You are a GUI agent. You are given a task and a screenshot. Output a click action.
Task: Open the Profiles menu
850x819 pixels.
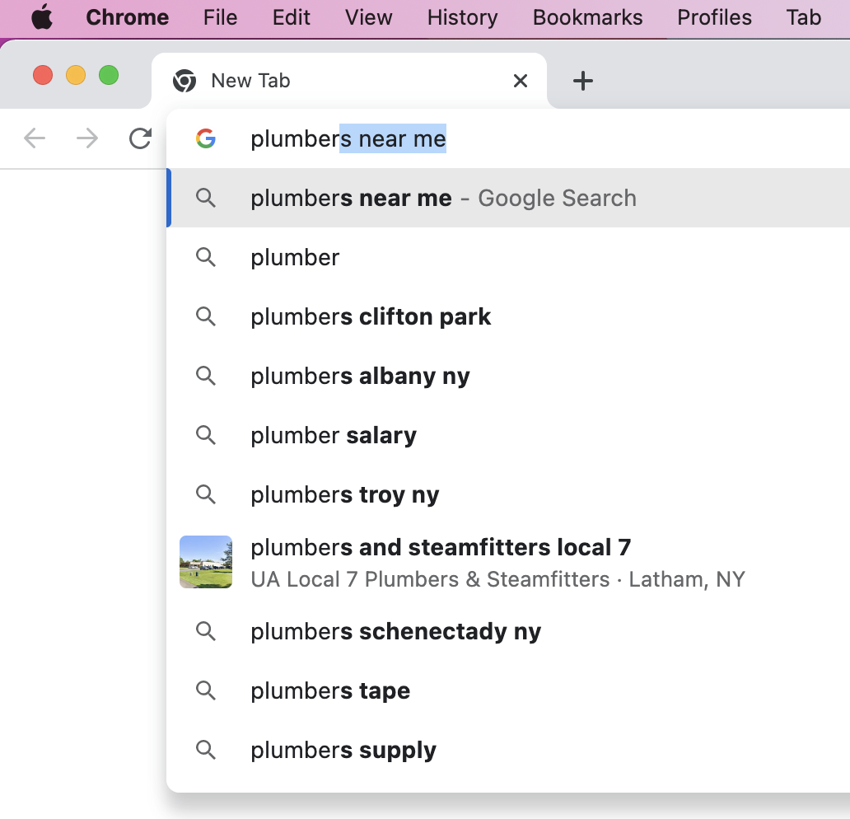pyautogui.click(x=714, y=17)
